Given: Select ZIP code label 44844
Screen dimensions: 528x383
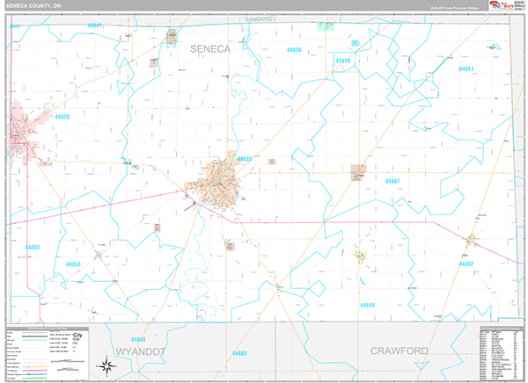Looking at the screenshot, I should pyautogui.click(x=138, y=340).
